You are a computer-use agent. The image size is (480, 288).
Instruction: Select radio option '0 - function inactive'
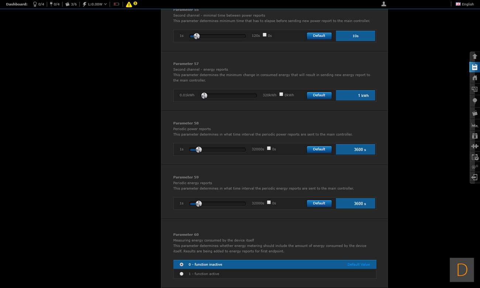point(181,264)
